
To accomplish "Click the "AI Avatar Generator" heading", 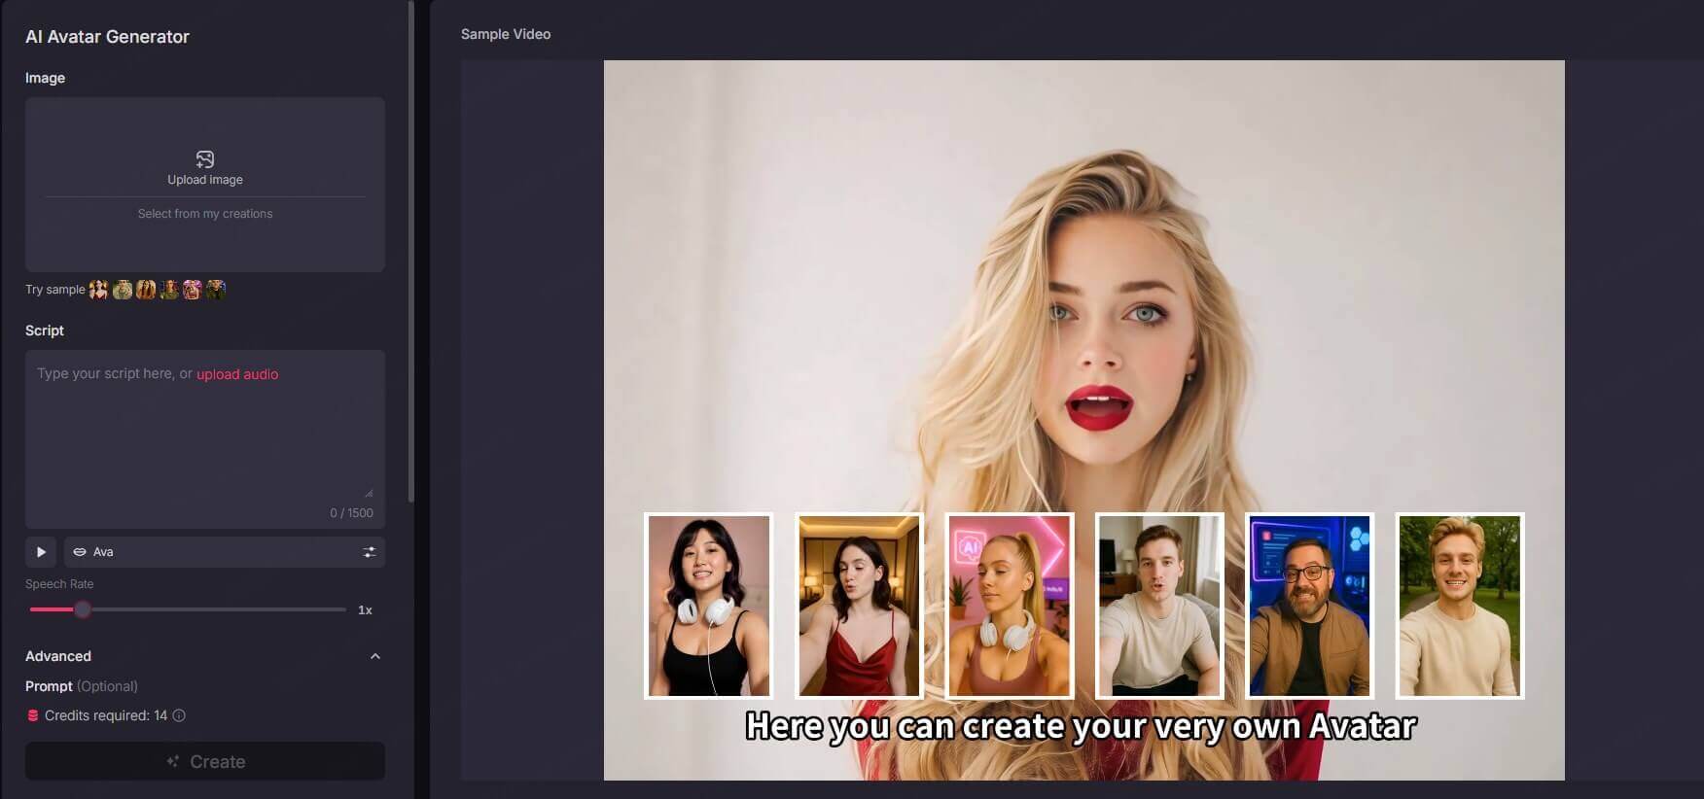I will pos(107,37).
